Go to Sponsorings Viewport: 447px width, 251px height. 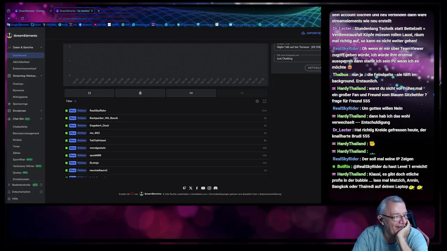20,104
